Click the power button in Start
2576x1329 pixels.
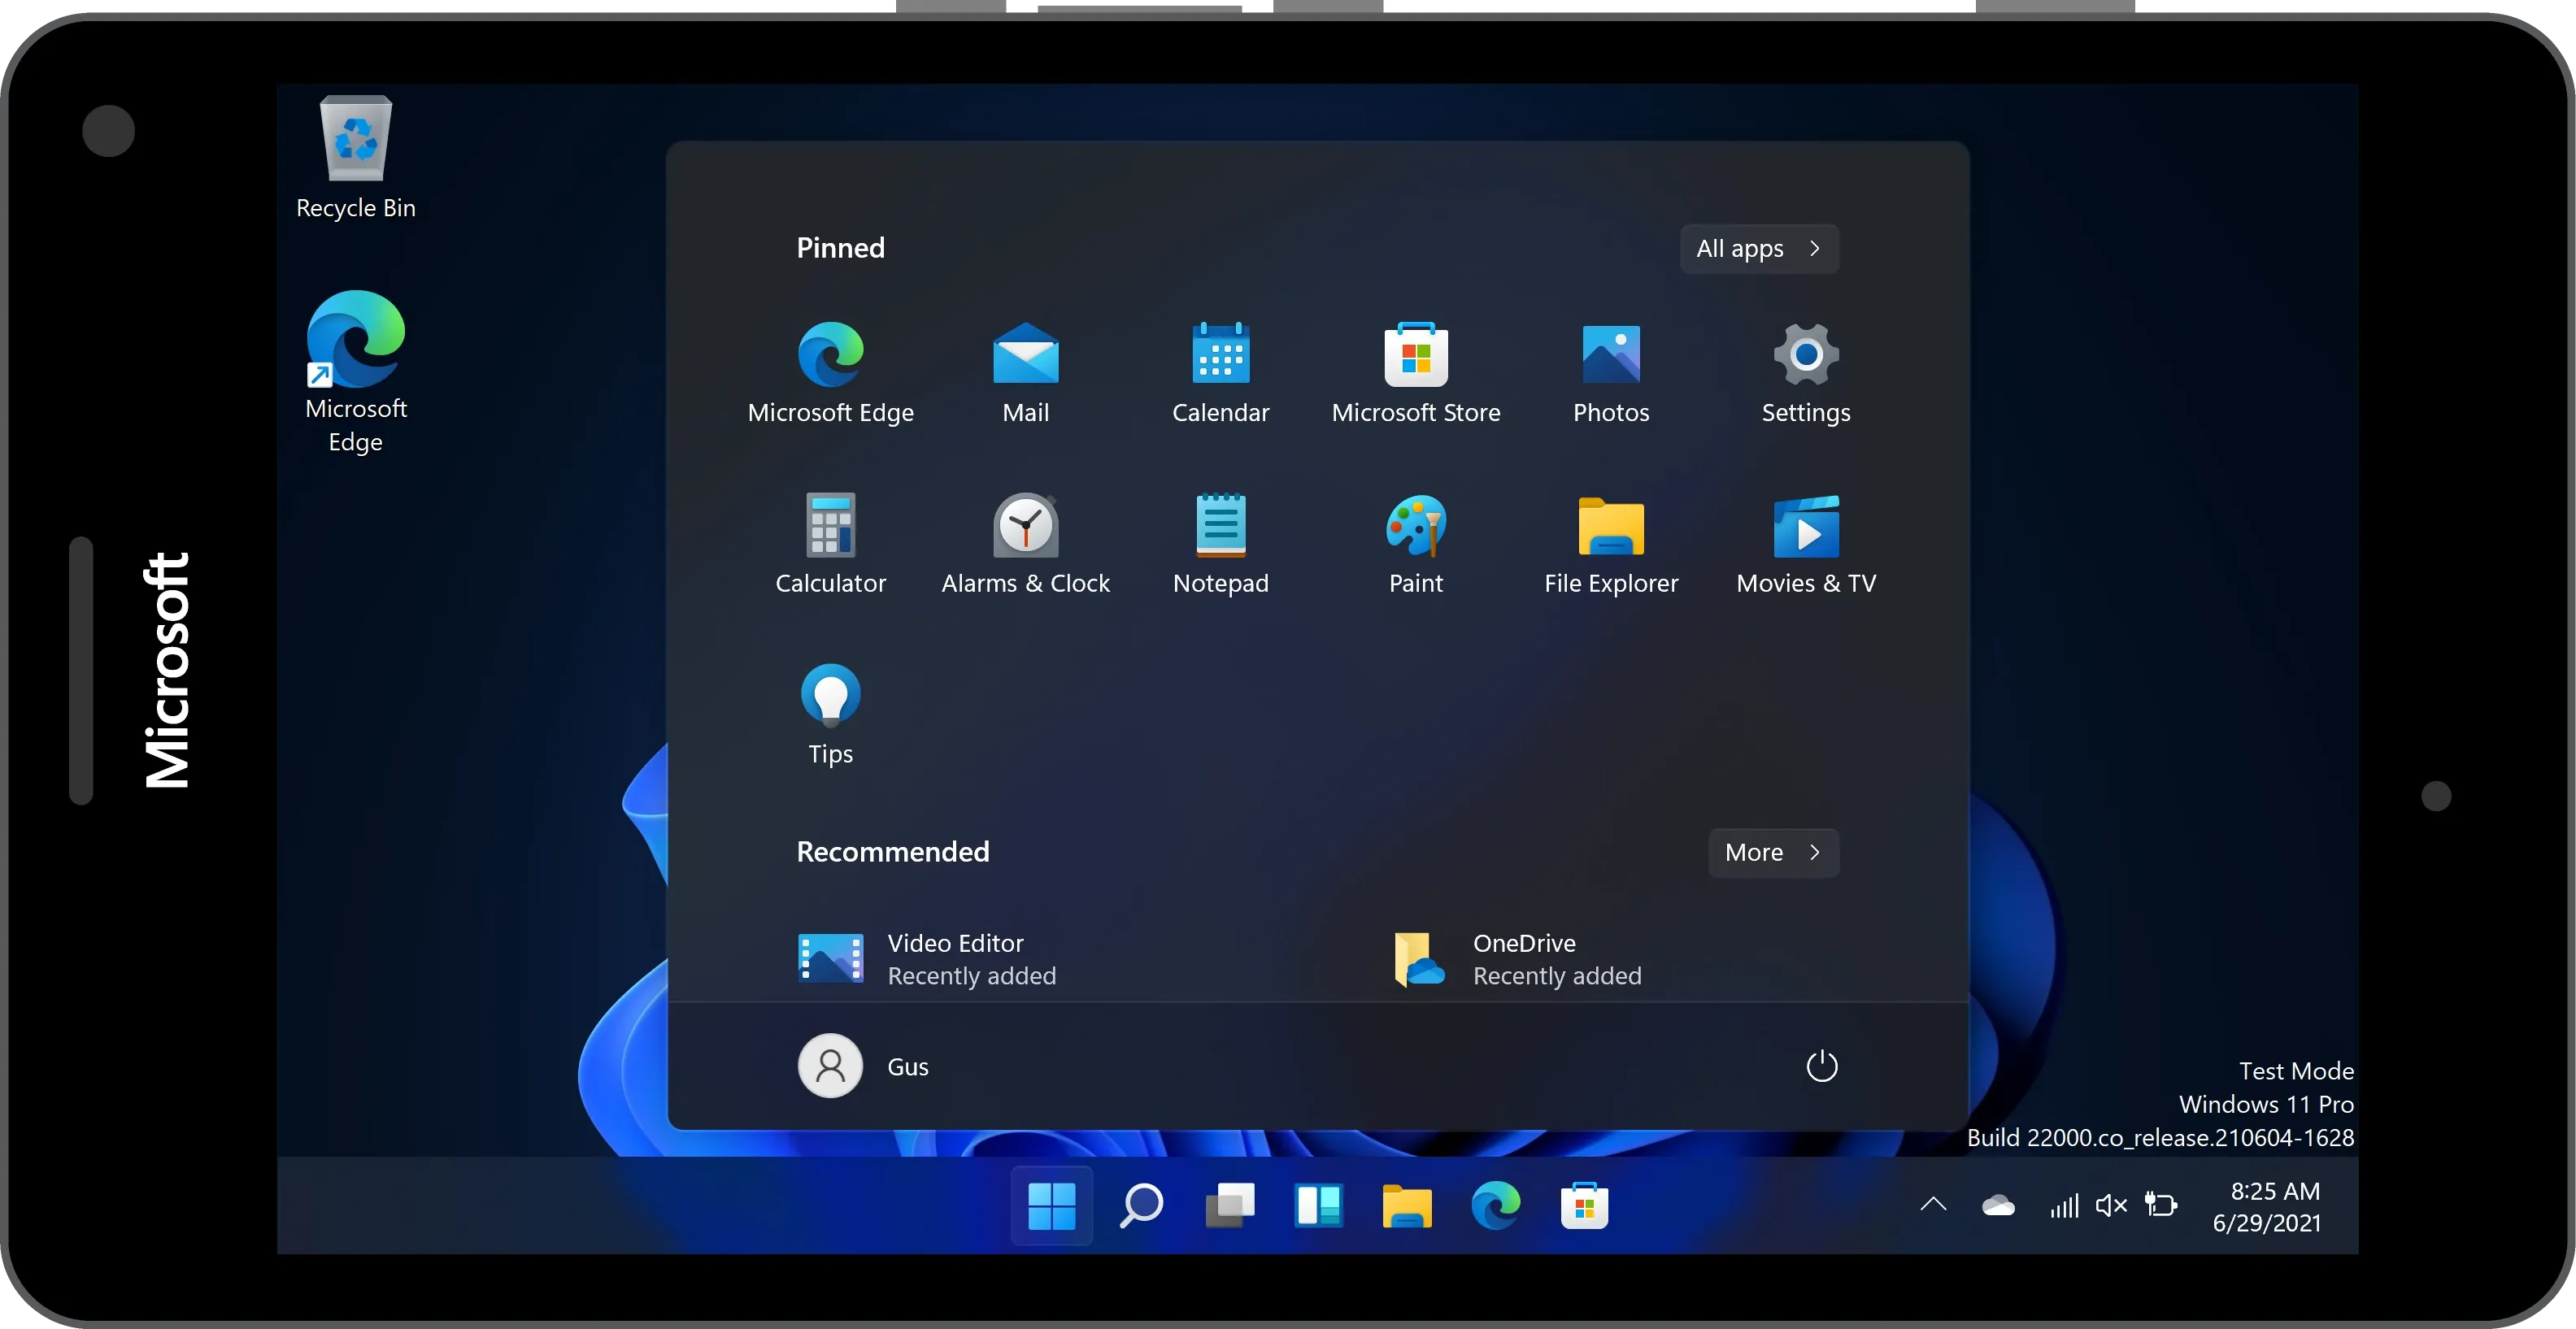click(1821, 1066)
